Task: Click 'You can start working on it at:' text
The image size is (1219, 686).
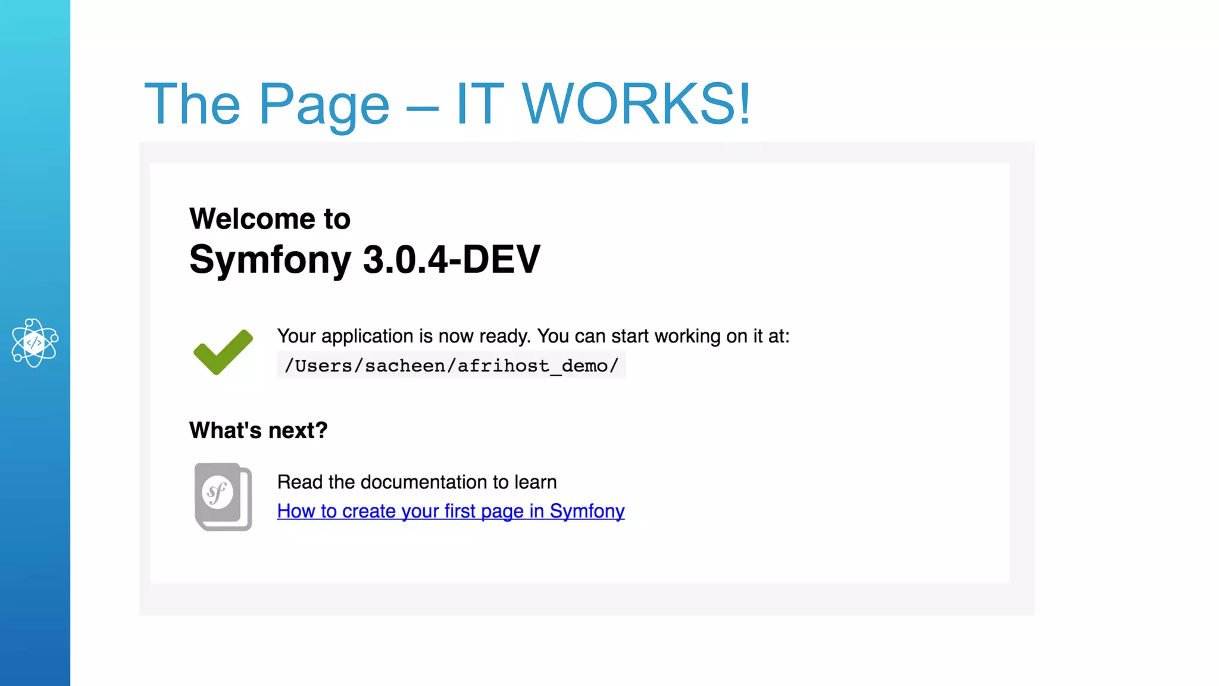Action: (663, 336)
